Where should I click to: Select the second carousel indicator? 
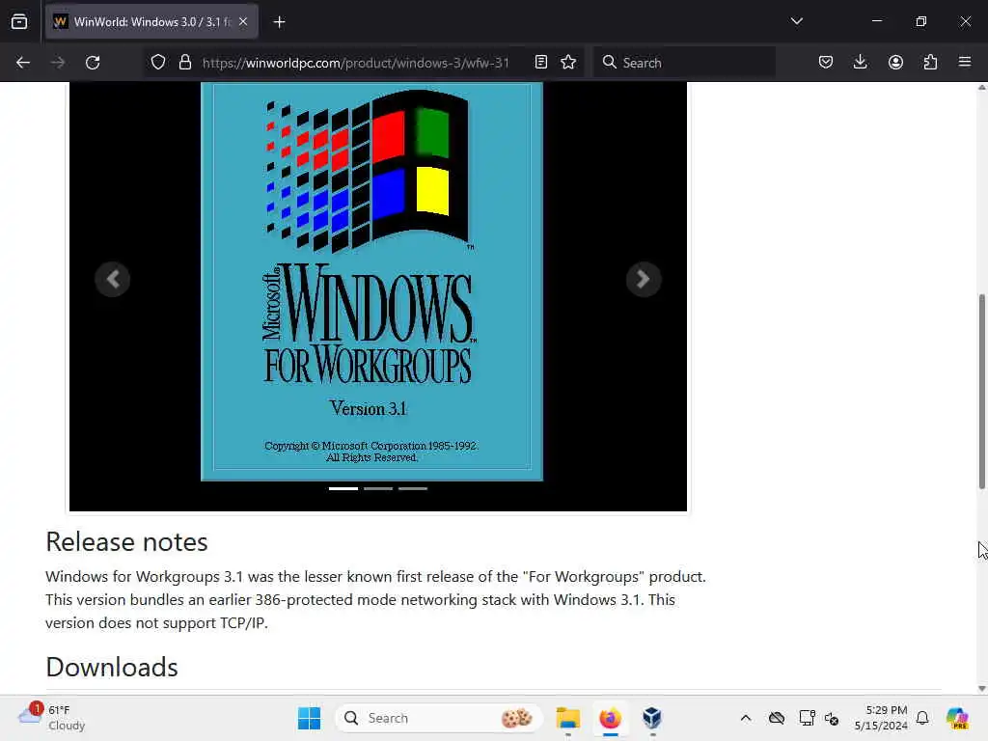pos(378,488)
